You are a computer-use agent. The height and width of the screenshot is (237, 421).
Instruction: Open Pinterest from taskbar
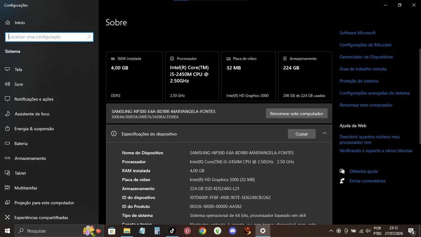click(x=187, y=231)
